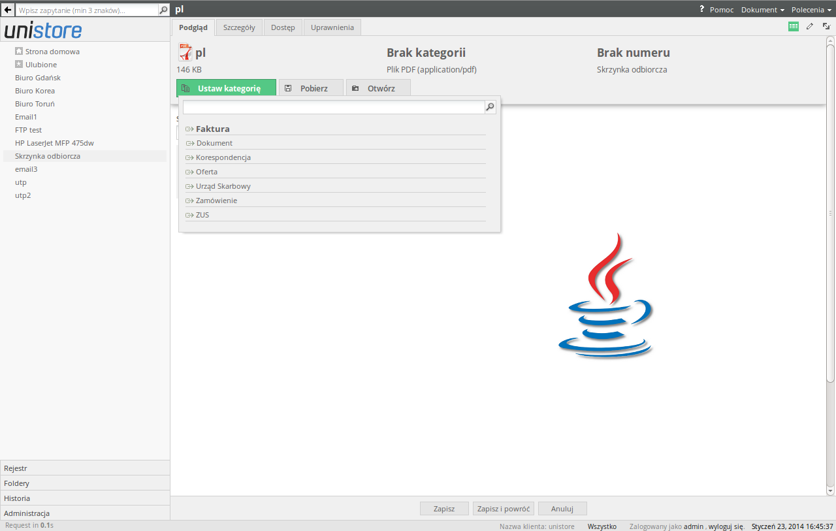
Task: Select HP LaserJet MFP 475dw in sidebar
Action: [55, 142]
